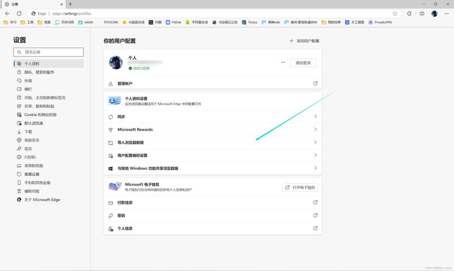The width and height of the screenshot is (454, 271).
Task: Click the 退出登录 button
Action: tap(303, 63)
